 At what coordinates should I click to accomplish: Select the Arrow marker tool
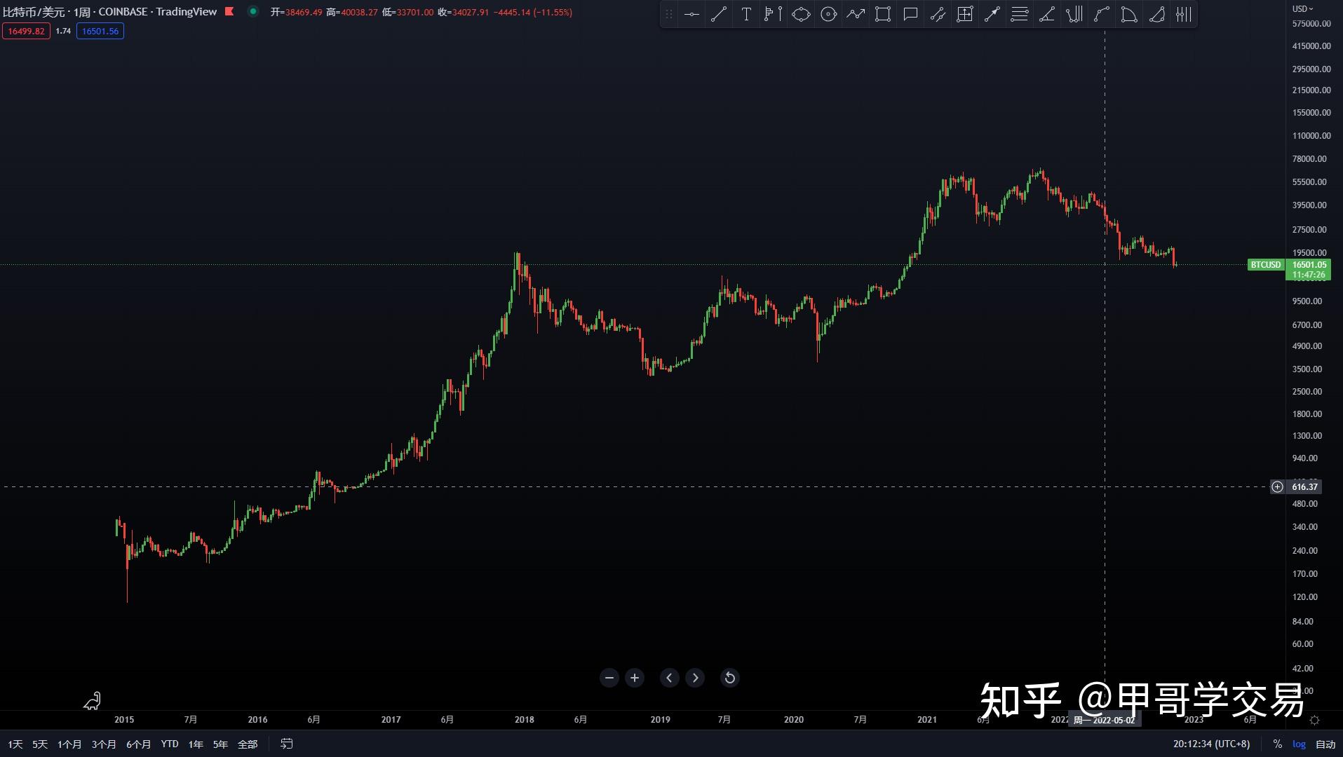992,14
